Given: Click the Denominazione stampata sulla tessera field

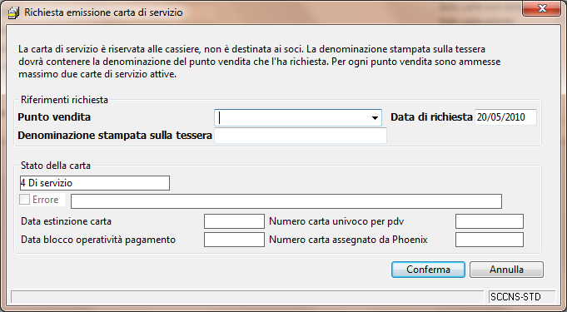Looking at the screenshot, I should click(x=301, y=136).
